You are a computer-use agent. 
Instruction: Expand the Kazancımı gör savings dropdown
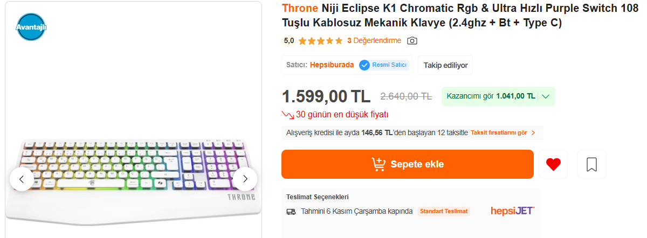click(545, 96)
